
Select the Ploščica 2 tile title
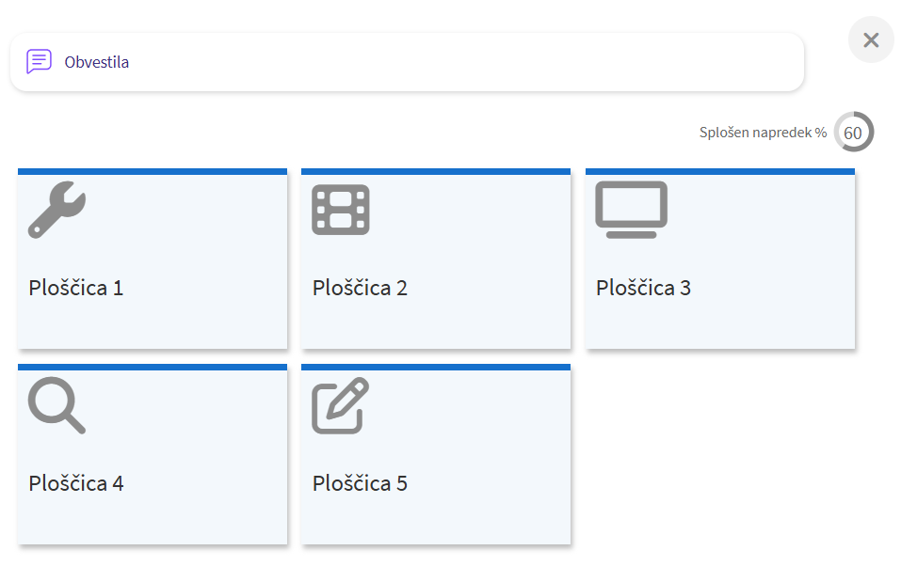(360, 288)
